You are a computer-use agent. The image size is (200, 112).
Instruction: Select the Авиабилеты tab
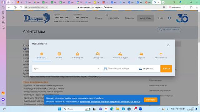point(161,56)
